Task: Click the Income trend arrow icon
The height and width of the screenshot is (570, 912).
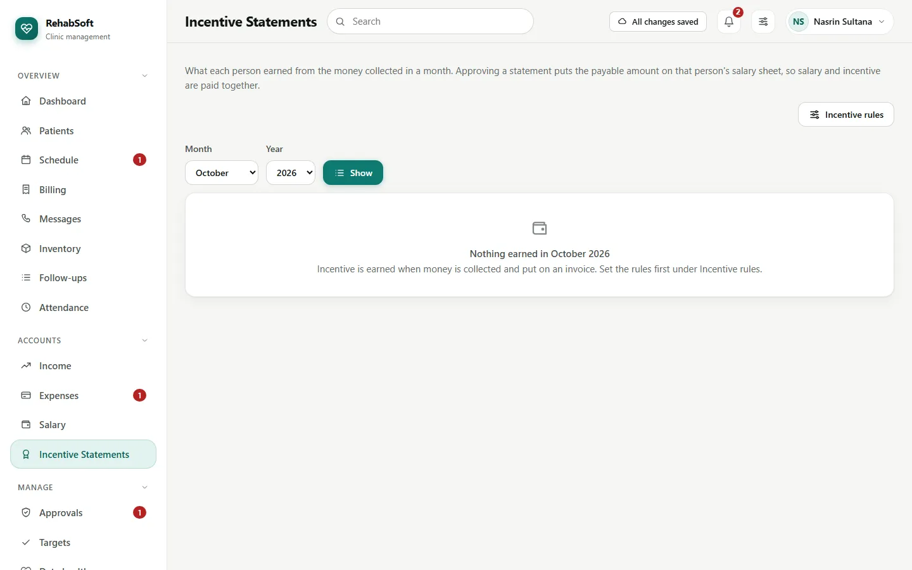Action: tap(26, 365)
